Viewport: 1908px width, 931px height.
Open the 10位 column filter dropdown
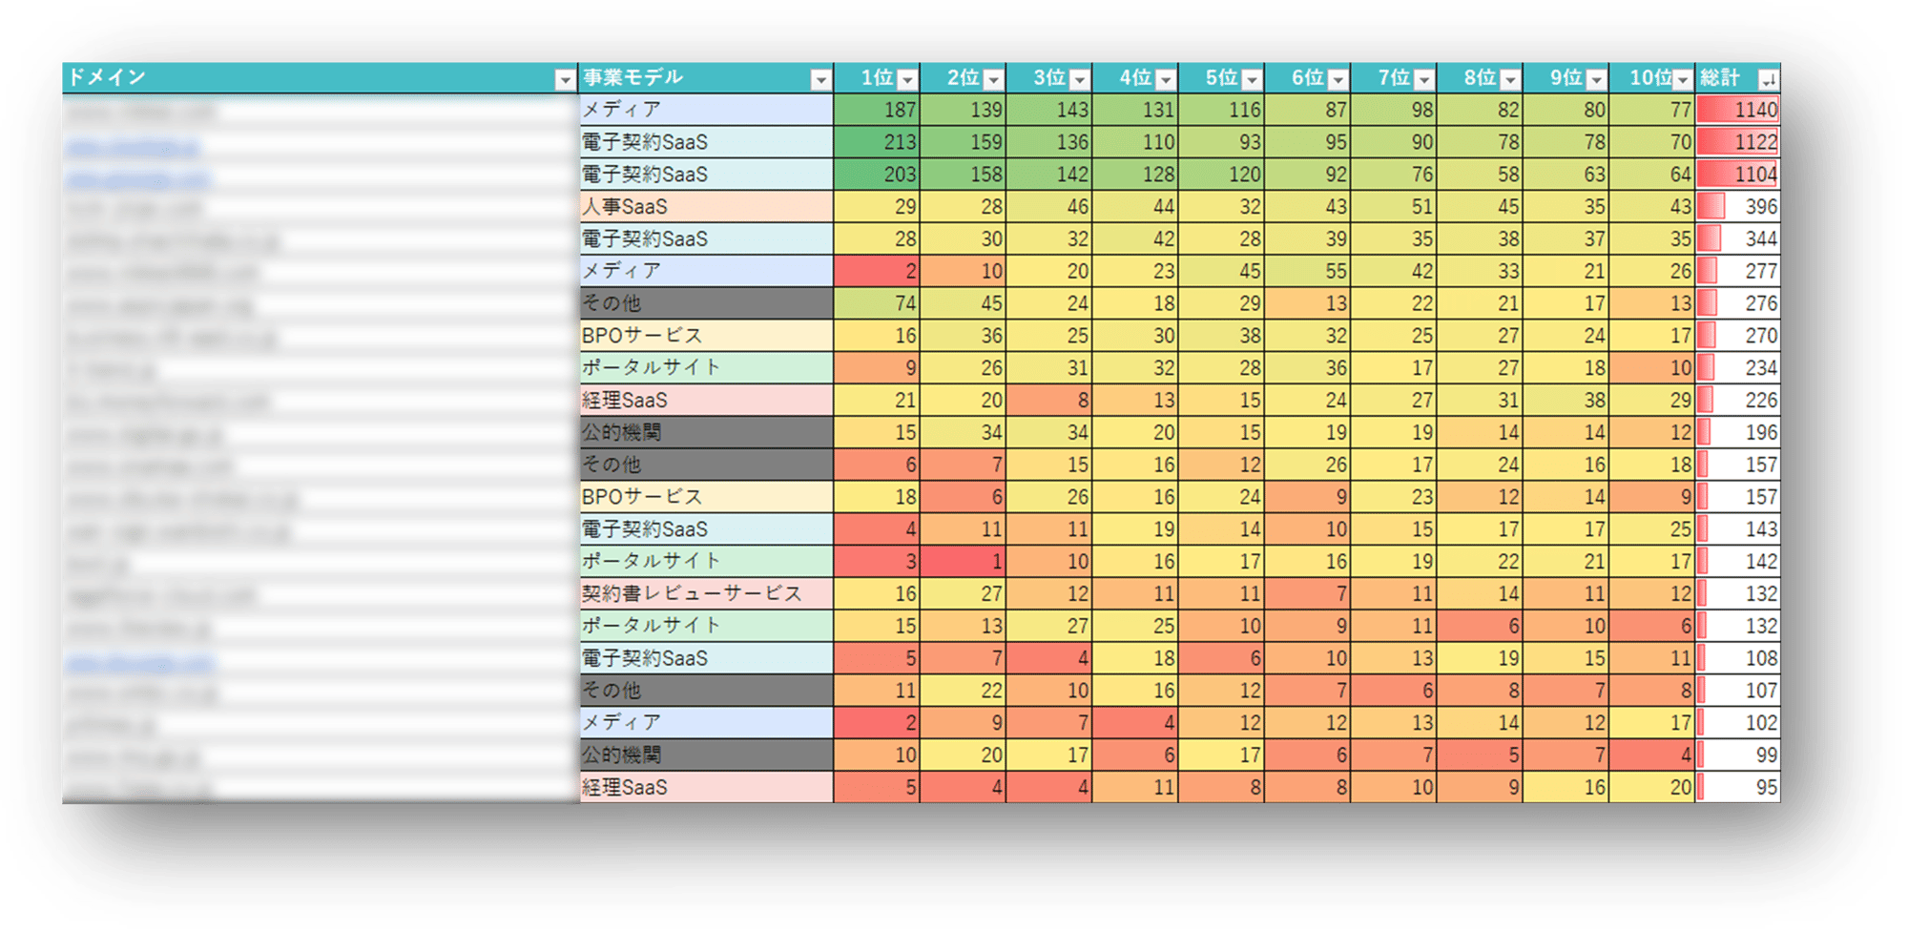coord(1682,80)
